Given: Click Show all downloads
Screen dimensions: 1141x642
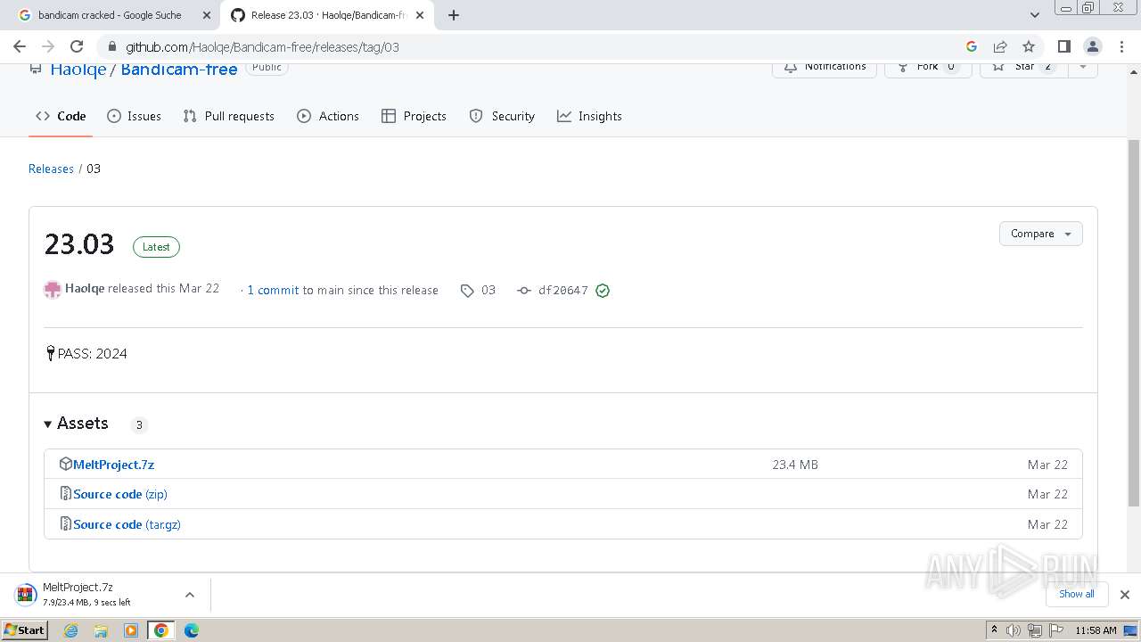Looking at the screenshot, I should click(1076, 594).
